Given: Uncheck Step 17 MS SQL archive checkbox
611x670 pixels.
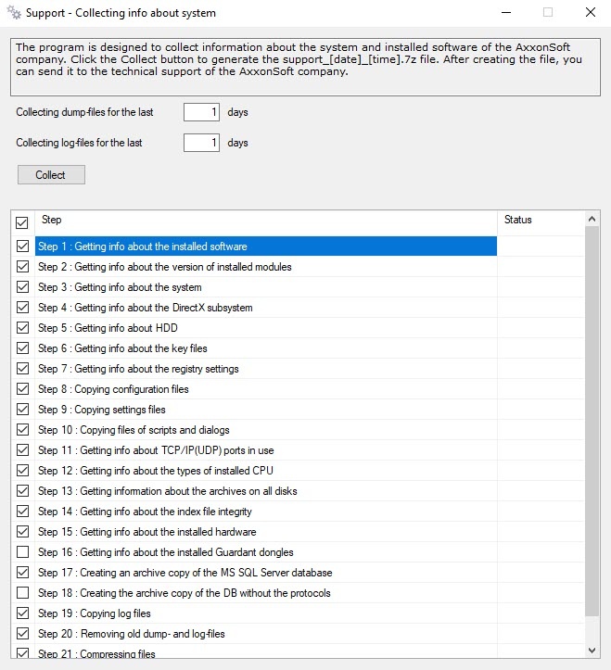Looking at the screenshot, I should [x=22, y=573].
